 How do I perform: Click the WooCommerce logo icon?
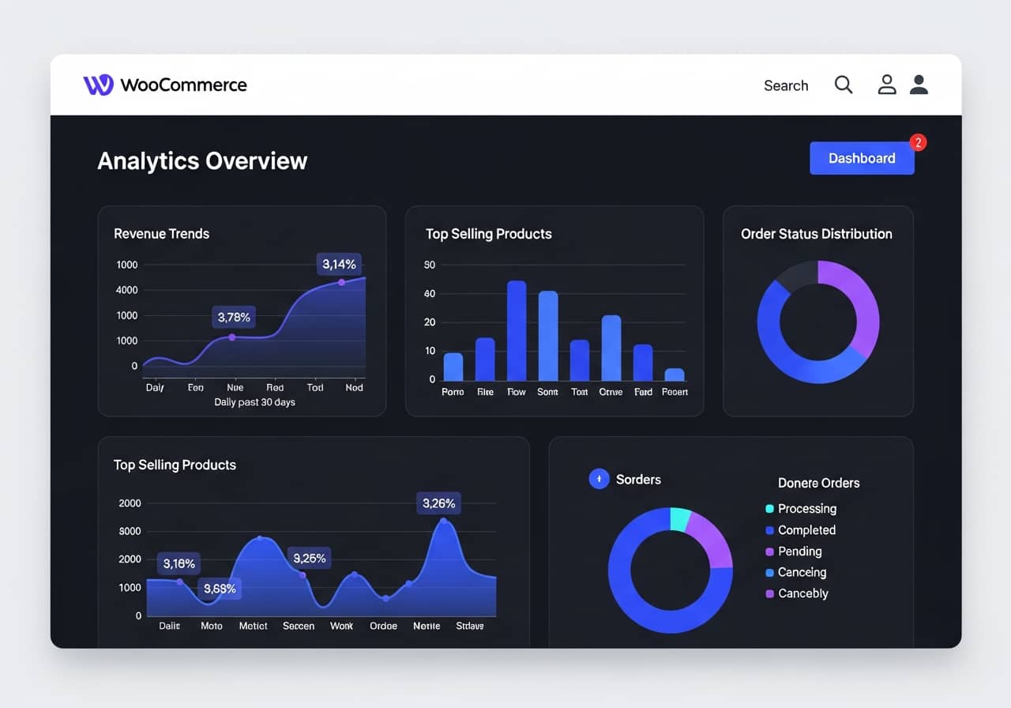point(97,85)
